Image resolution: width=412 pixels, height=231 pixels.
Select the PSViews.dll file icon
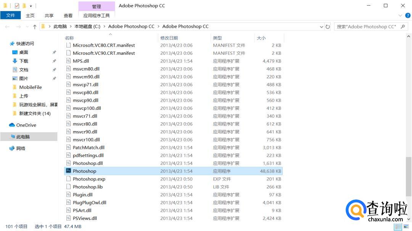[x=68, y=218]
